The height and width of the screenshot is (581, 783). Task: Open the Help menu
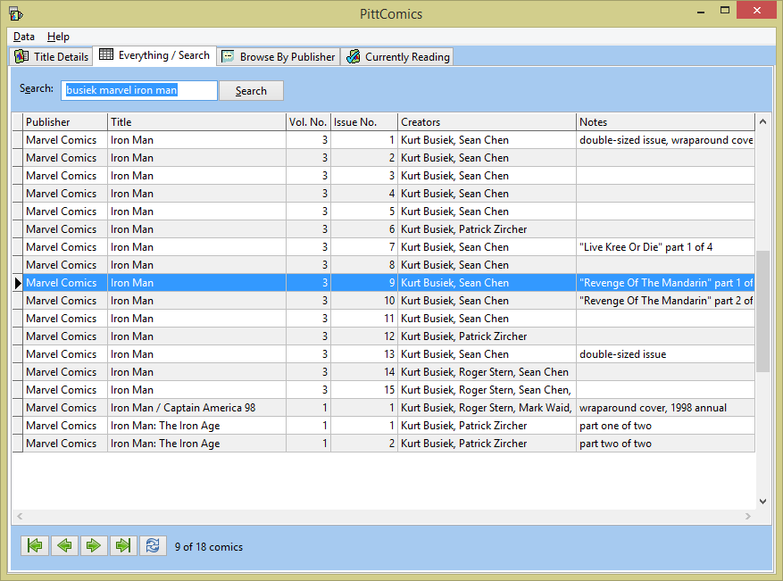tap(58, 37)
